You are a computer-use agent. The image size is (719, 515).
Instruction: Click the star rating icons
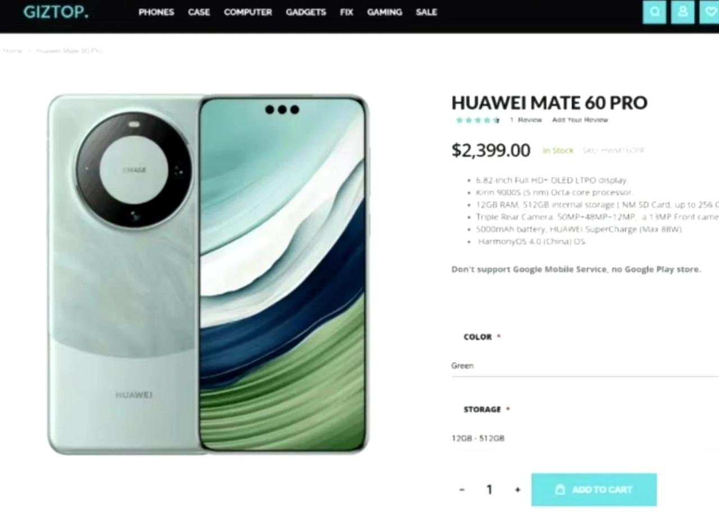click(477, 120)
